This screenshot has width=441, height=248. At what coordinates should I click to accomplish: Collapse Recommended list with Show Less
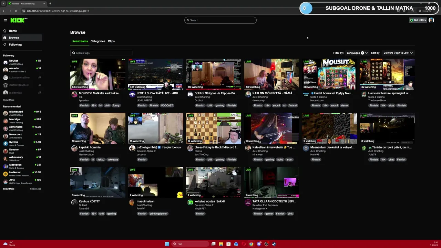(x=35, y=189)
